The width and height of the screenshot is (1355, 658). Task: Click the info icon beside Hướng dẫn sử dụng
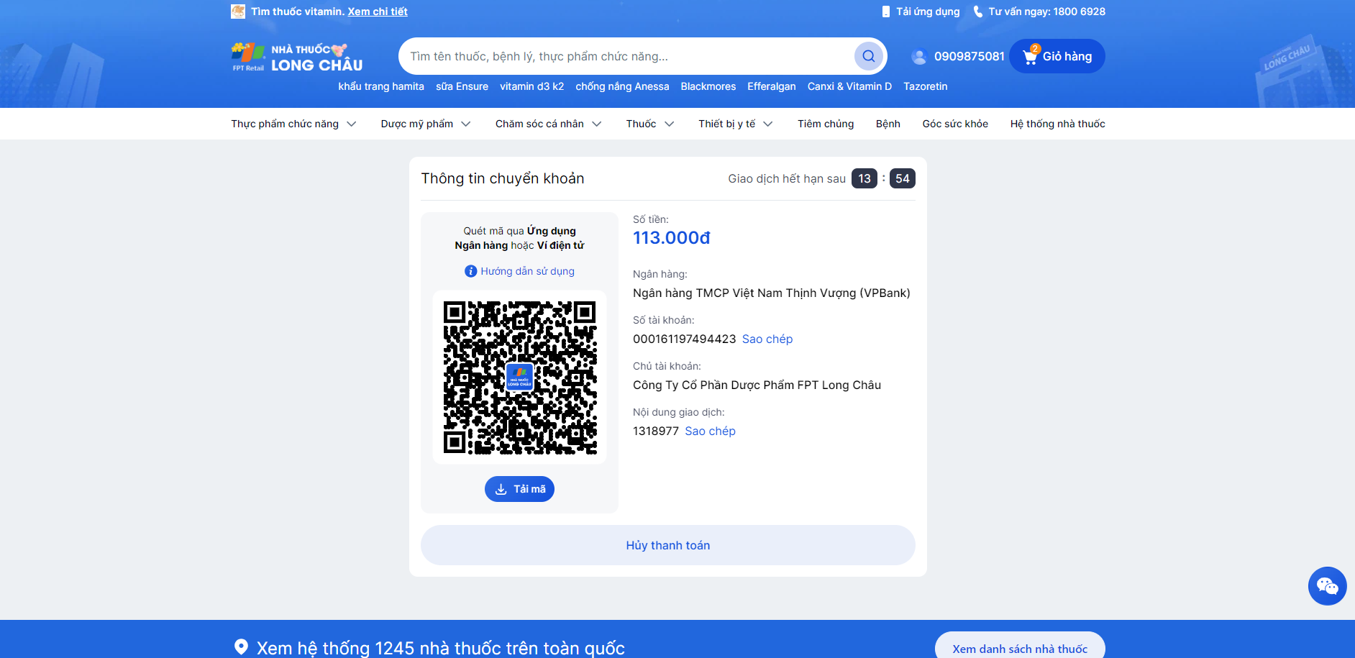tap(470, 271)
